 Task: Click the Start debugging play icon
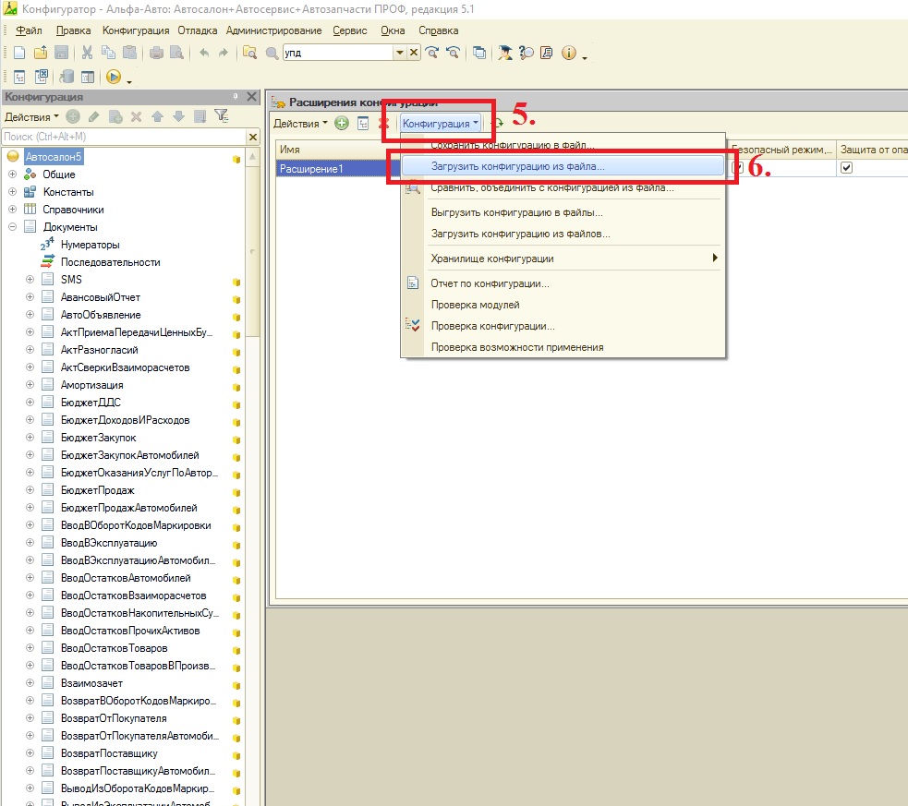coord(114,78)
